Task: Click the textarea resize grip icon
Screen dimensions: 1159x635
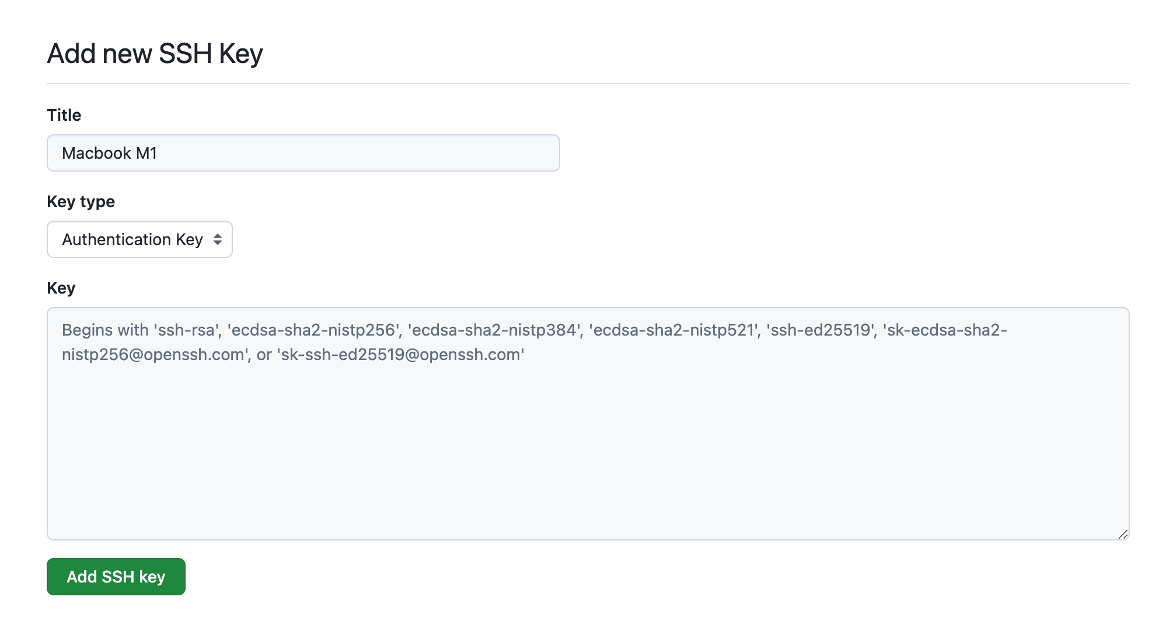Action: (1123, 534)
